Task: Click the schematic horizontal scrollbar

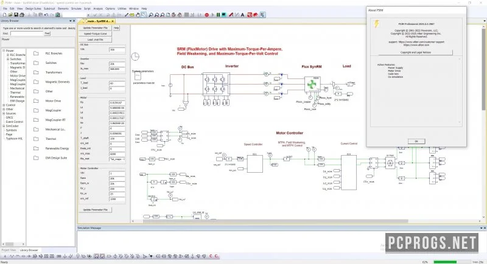Action: point(276,221)
